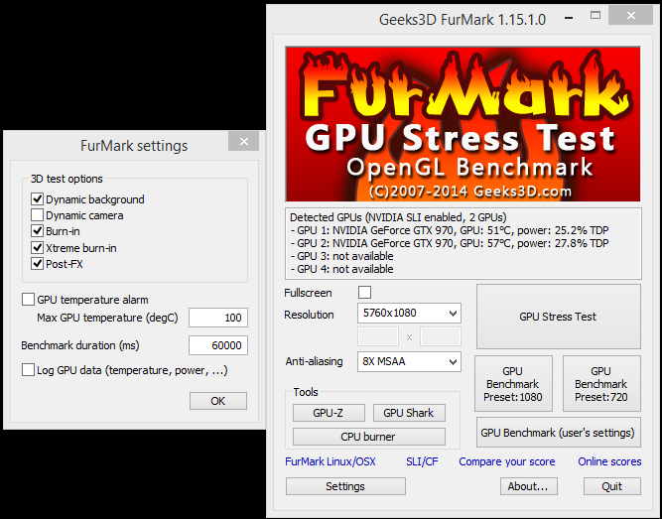Close the Geeks3D FurMark window
Screen dimensions: 662x519
coord(631,16)
